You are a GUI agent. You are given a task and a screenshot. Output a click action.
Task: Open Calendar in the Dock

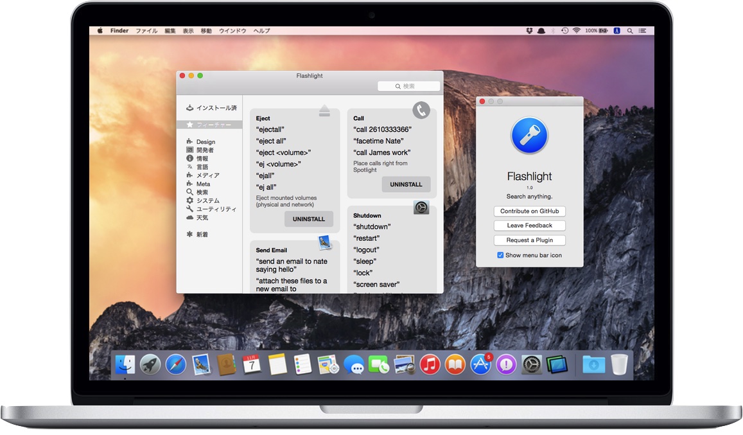(252, 365)
